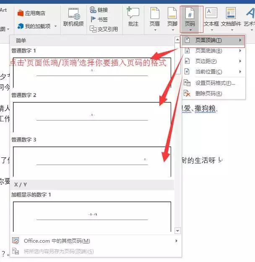Image resolution: width=255 pixels, height=262 pixels.
Task: Click the 页面底端 page icon
Action: click(187, 51)
